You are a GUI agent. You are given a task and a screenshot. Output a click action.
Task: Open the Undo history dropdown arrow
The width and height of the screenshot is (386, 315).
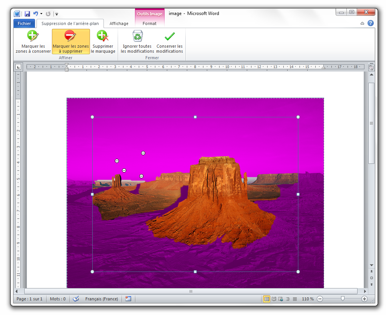click(41, 14)
